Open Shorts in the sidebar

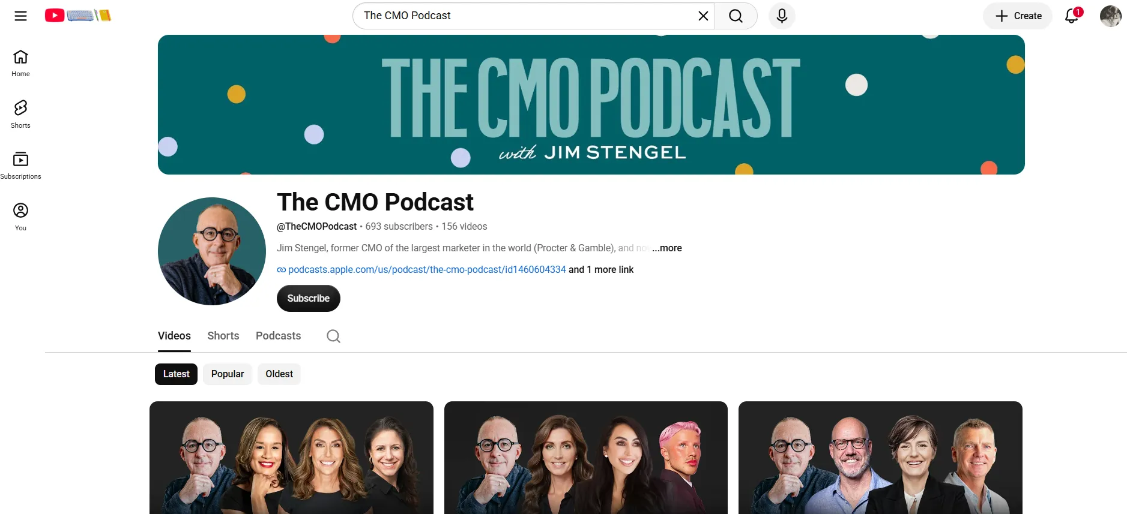click(20, 115)
